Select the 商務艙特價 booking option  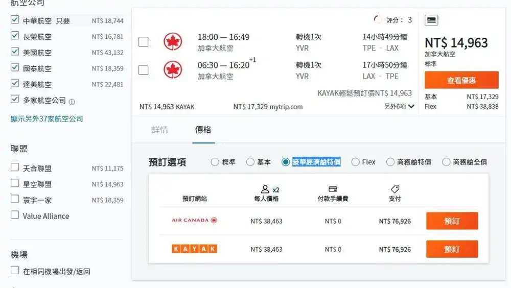pos(390,162)
